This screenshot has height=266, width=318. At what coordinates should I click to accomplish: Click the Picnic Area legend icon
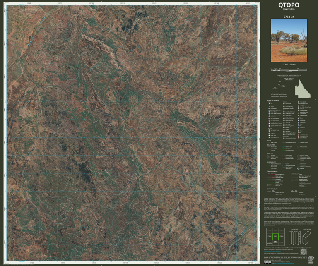pos(269,135)
